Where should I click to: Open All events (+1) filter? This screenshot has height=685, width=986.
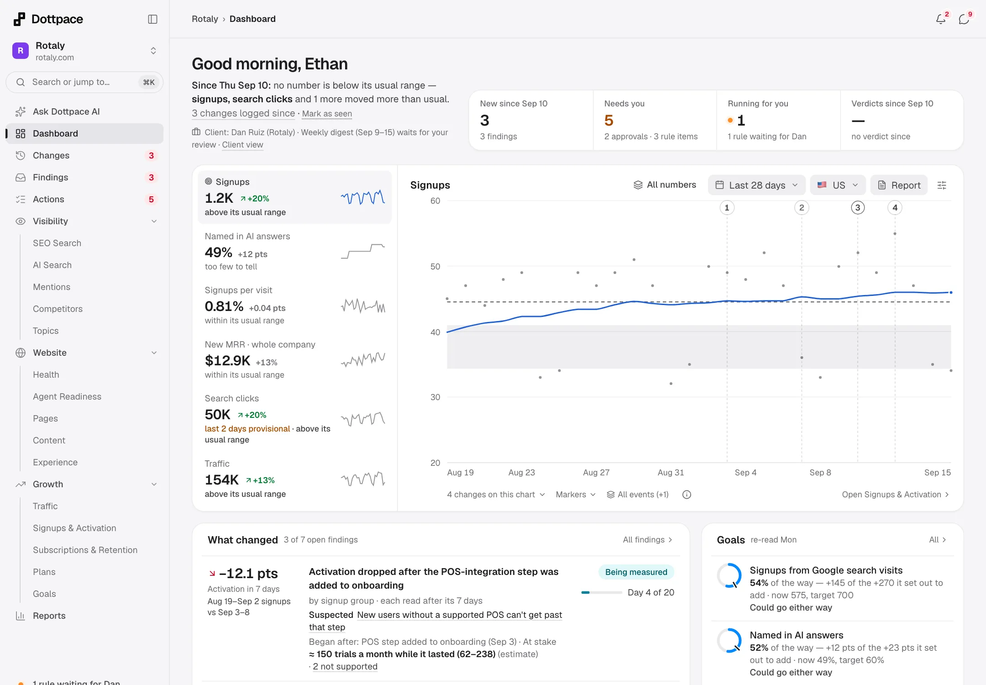[638, 495]
